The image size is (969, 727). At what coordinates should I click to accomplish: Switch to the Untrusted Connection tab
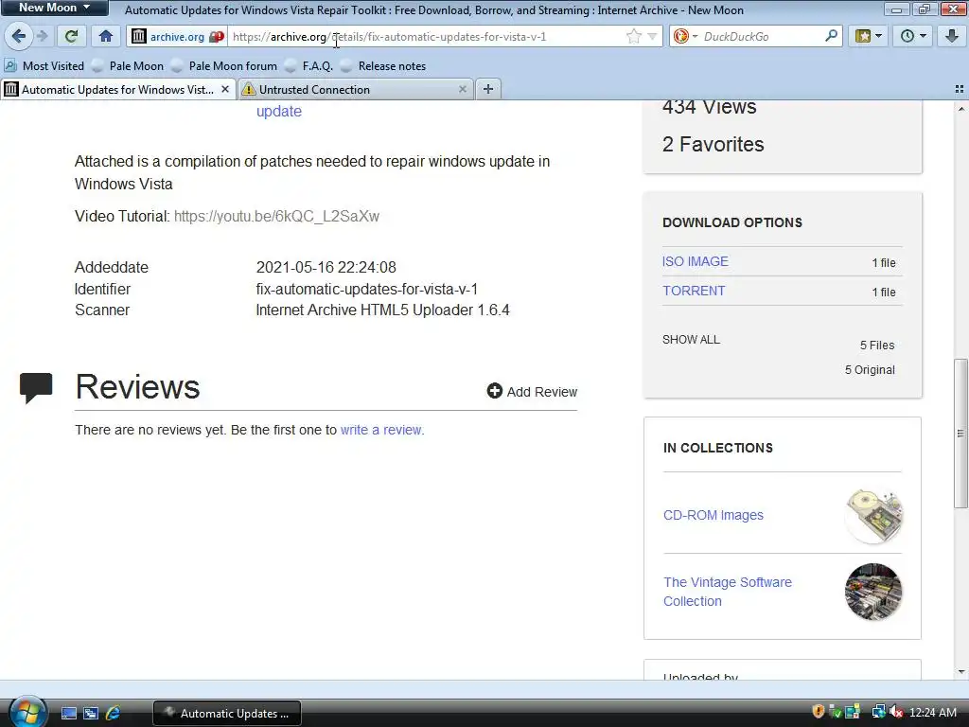click(356, 90)
